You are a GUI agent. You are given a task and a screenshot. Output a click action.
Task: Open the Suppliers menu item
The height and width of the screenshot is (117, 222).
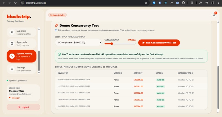click(x=21, y=32)
